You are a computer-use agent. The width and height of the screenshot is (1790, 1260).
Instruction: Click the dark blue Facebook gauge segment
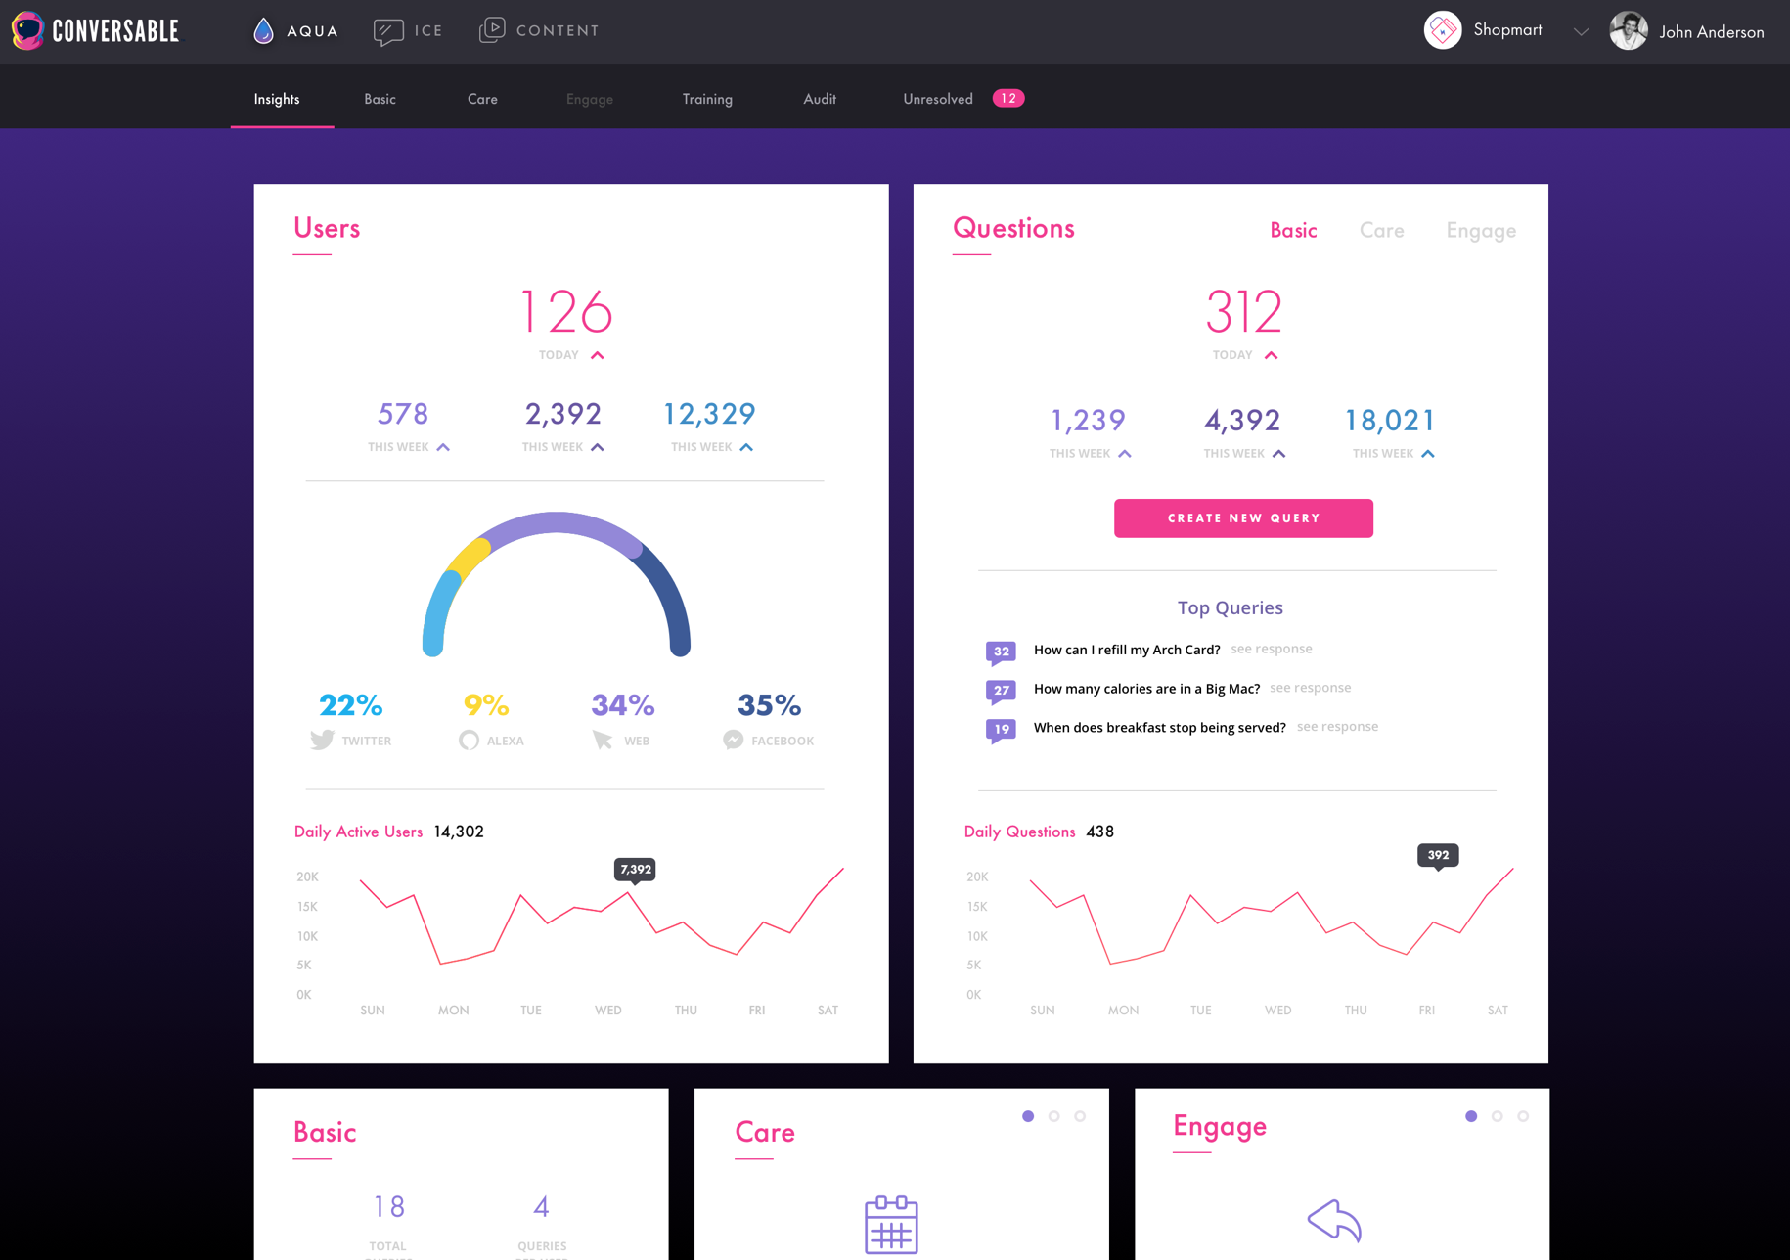point(669,600)
